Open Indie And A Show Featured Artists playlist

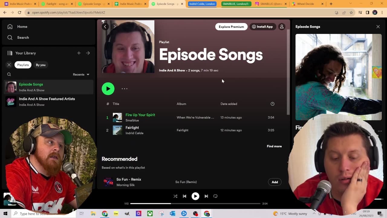coord(49,102)
